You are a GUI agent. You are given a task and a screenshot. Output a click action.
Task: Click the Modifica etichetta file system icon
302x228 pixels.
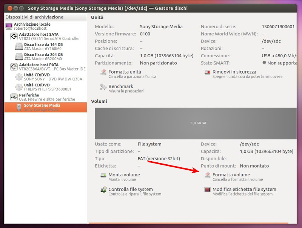(x=207, y=190)
